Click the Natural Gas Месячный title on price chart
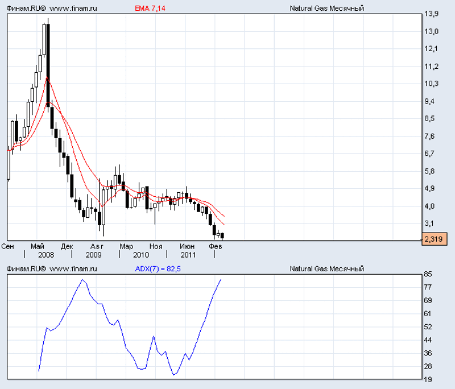Image resolution: width=455 pixels, height=389 pixels. (x=326, y=9)
